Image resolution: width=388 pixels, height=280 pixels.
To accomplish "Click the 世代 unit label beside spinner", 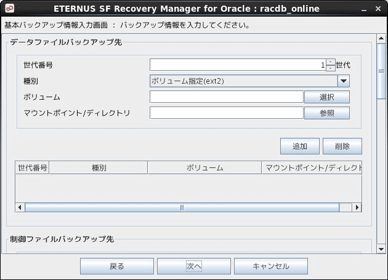I will (343, 65).
